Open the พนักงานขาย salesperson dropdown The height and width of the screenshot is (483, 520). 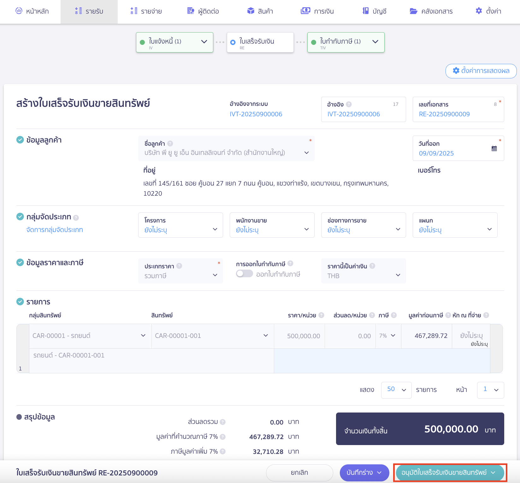[x=272, y=225]
